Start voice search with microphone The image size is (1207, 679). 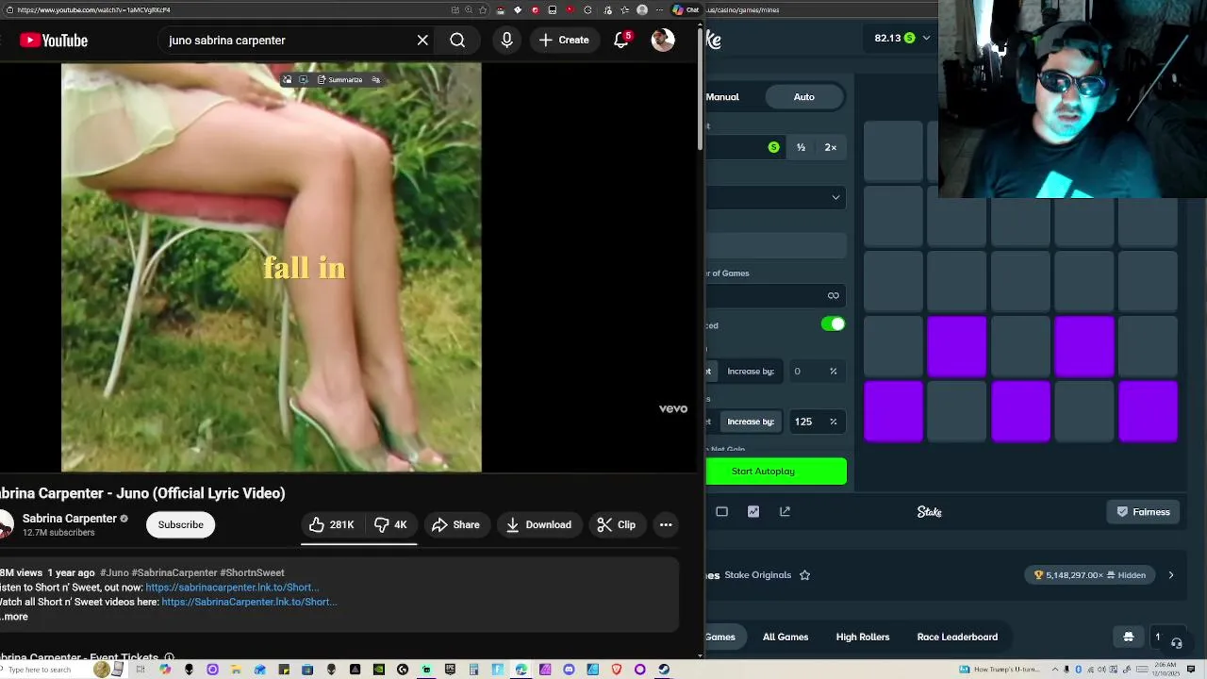pyautogui.click(x=507, y=41)
